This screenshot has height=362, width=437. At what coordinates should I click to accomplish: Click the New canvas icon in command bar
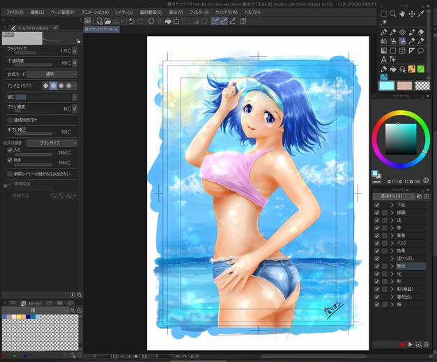99,21
